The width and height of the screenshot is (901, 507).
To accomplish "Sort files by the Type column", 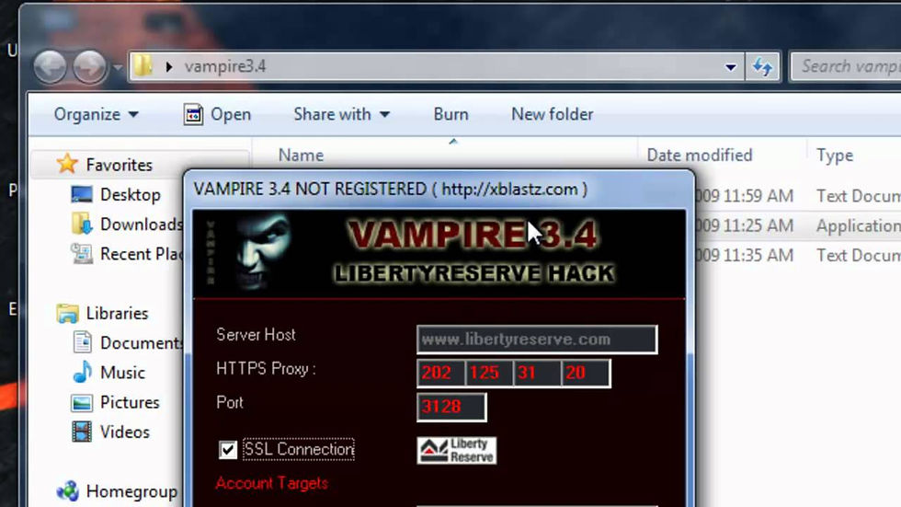I will tap(835, 156).
